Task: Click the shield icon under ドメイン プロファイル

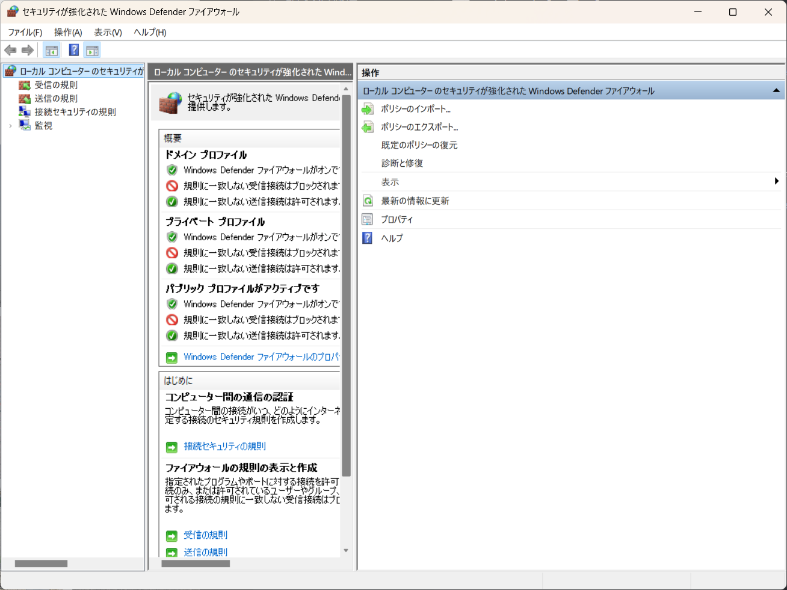Action: (x=172, y=170)
